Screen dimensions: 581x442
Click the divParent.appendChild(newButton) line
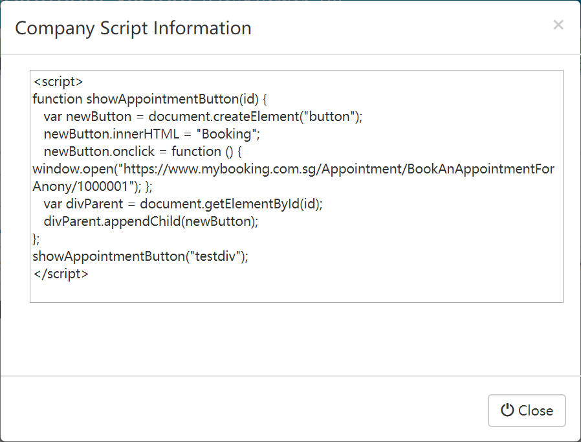[x=151, y=221]
